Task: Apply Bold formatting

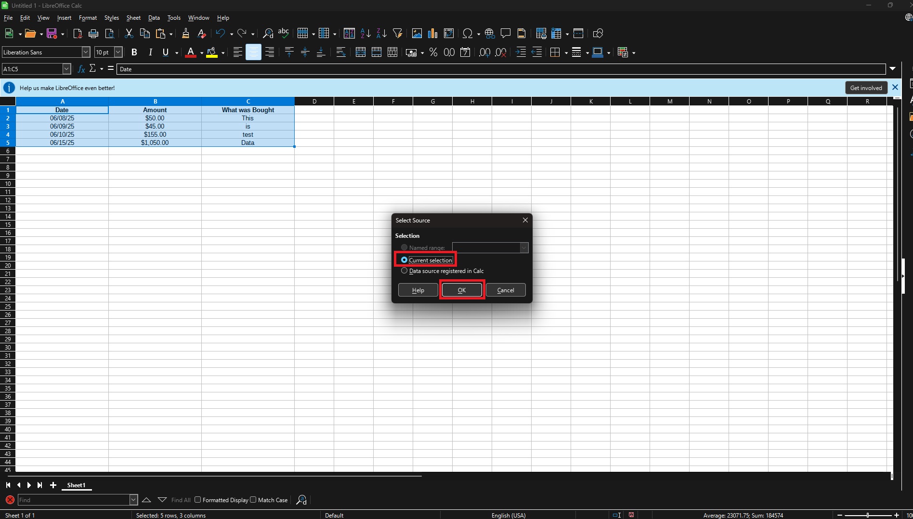Action: click(x=134, y=52)
